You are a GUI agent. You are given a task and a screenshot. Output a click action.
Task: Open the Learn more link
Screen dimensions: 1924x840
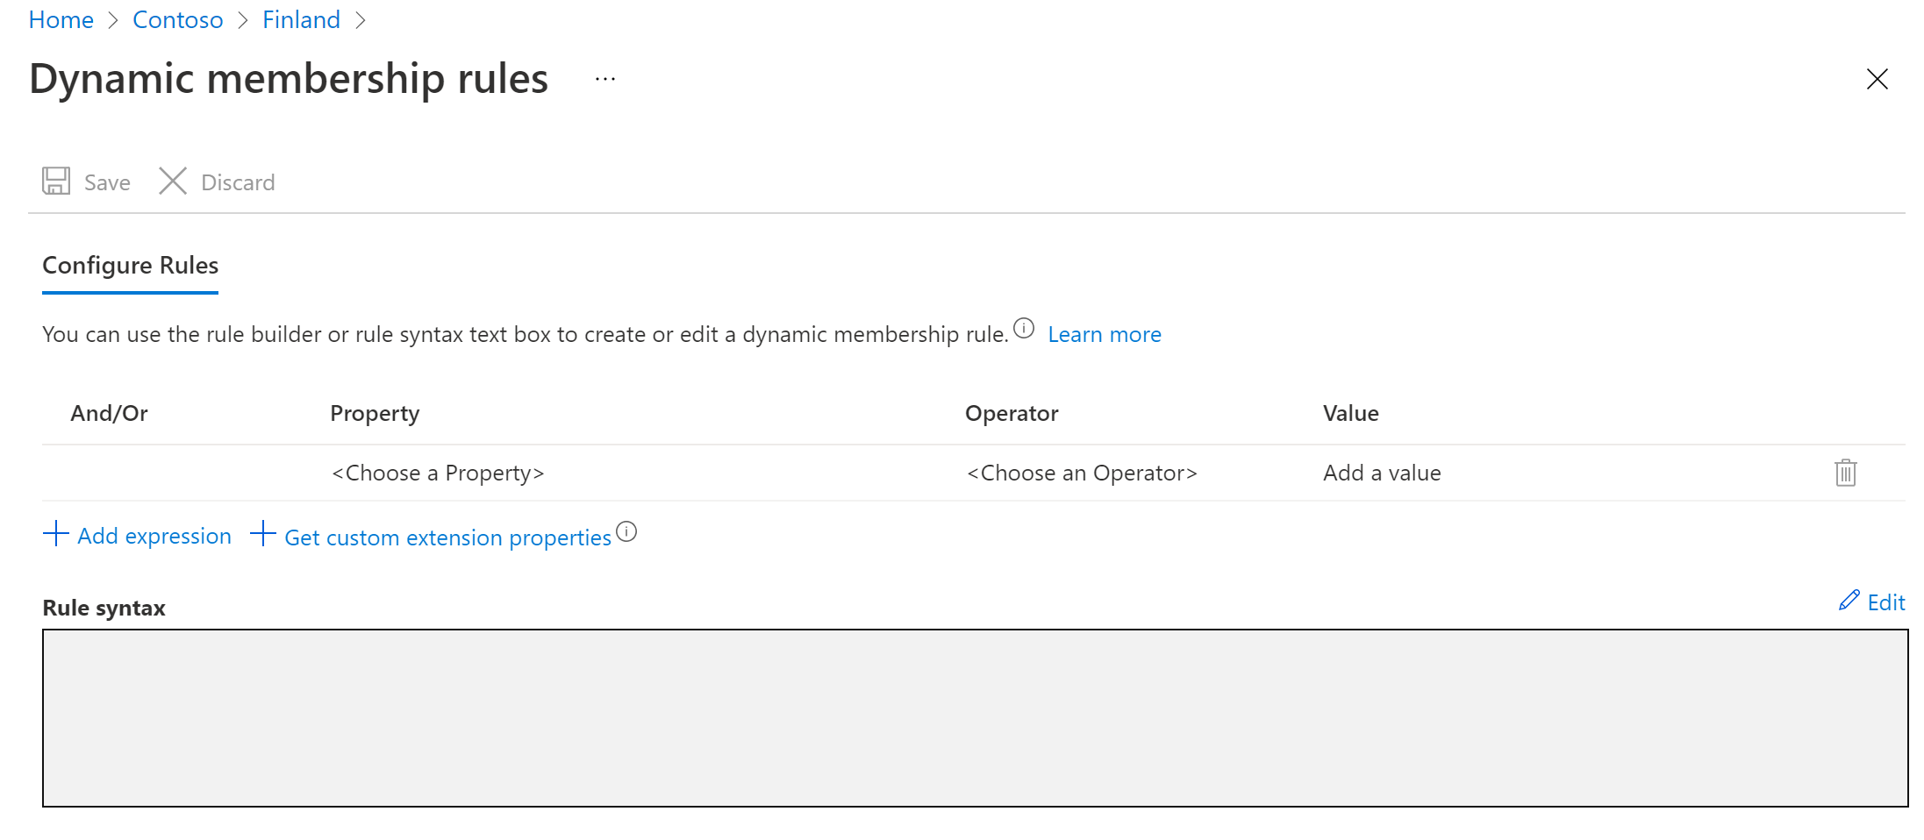point(1104,335)
